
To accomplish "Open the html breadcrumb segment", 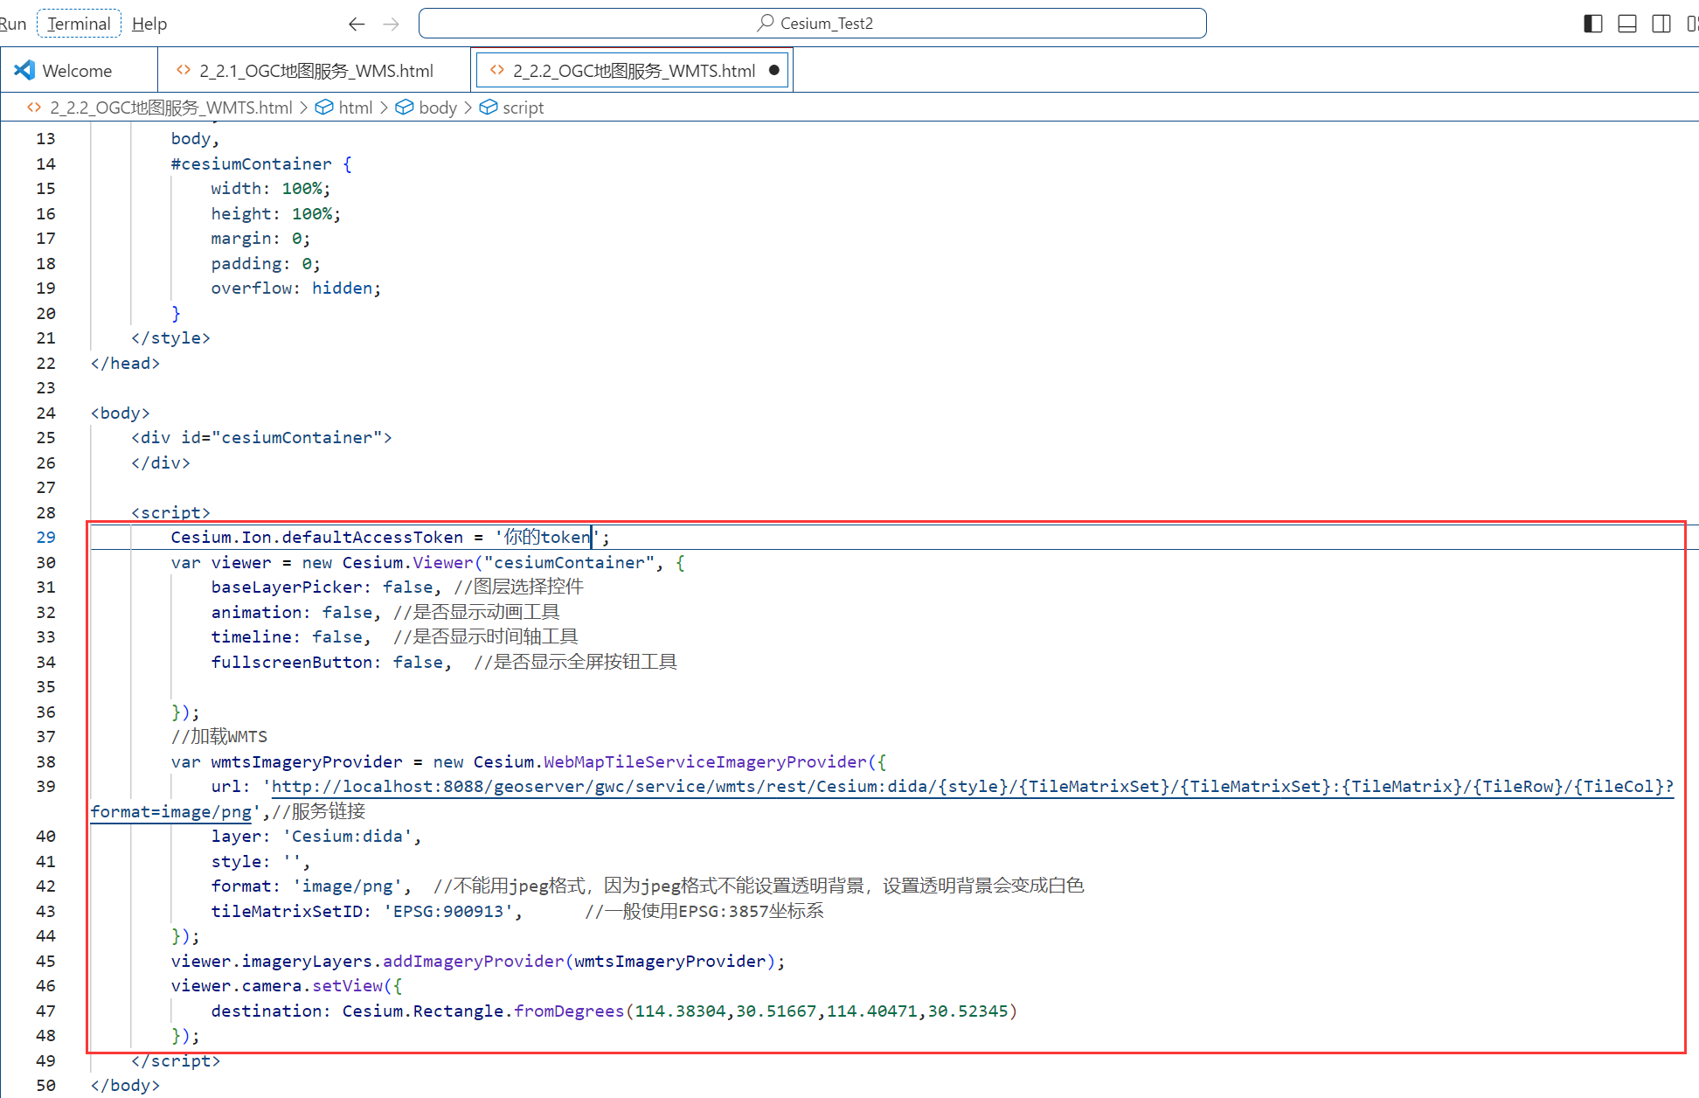I will (355, 108).
